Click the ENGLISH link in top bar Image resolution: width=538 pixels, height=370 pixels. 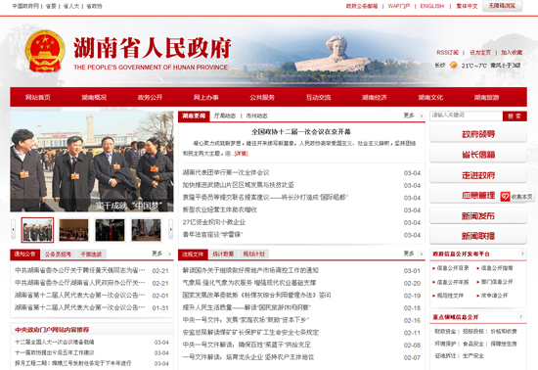pos(432,6)
